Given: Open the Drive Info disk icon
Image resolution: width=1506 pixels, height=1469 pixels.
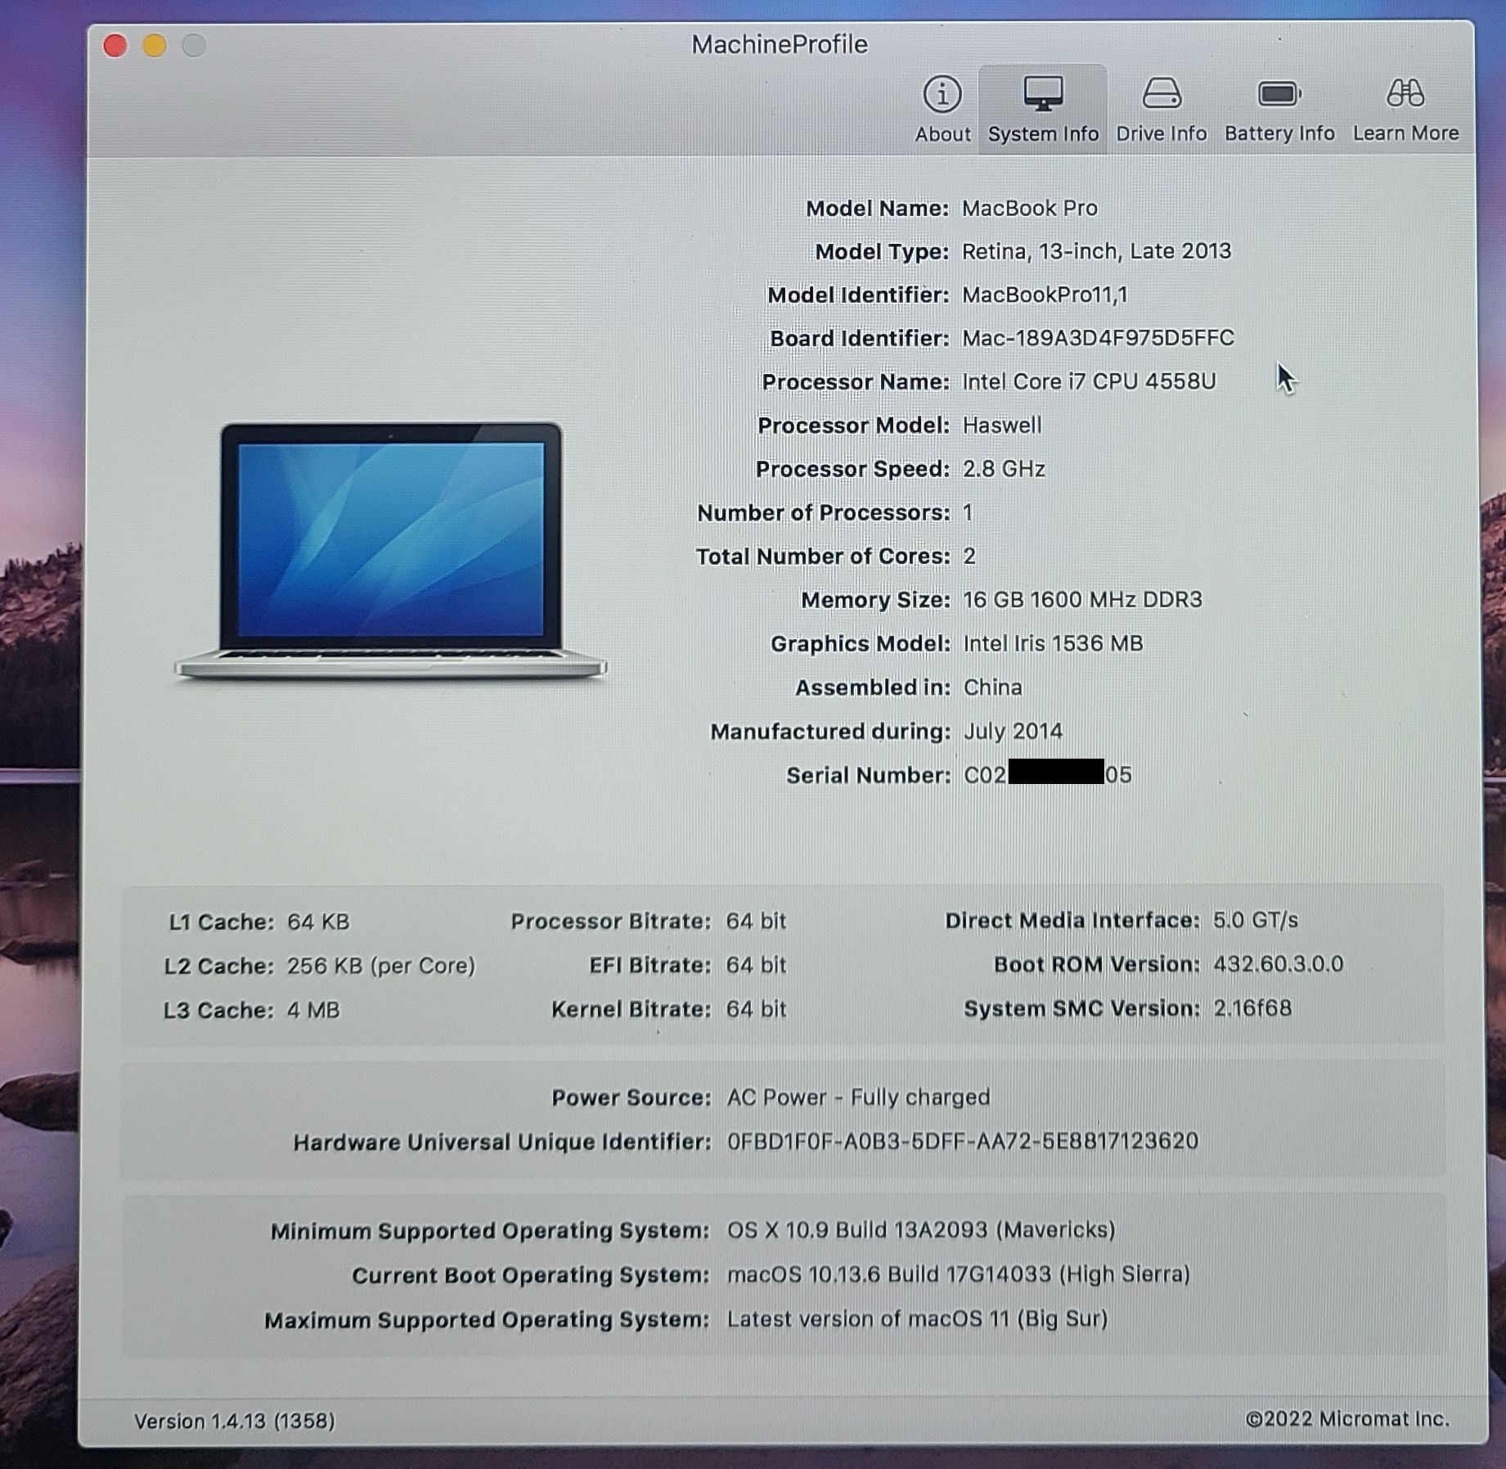Looking at the screenshot, I should pos(1161,95).
